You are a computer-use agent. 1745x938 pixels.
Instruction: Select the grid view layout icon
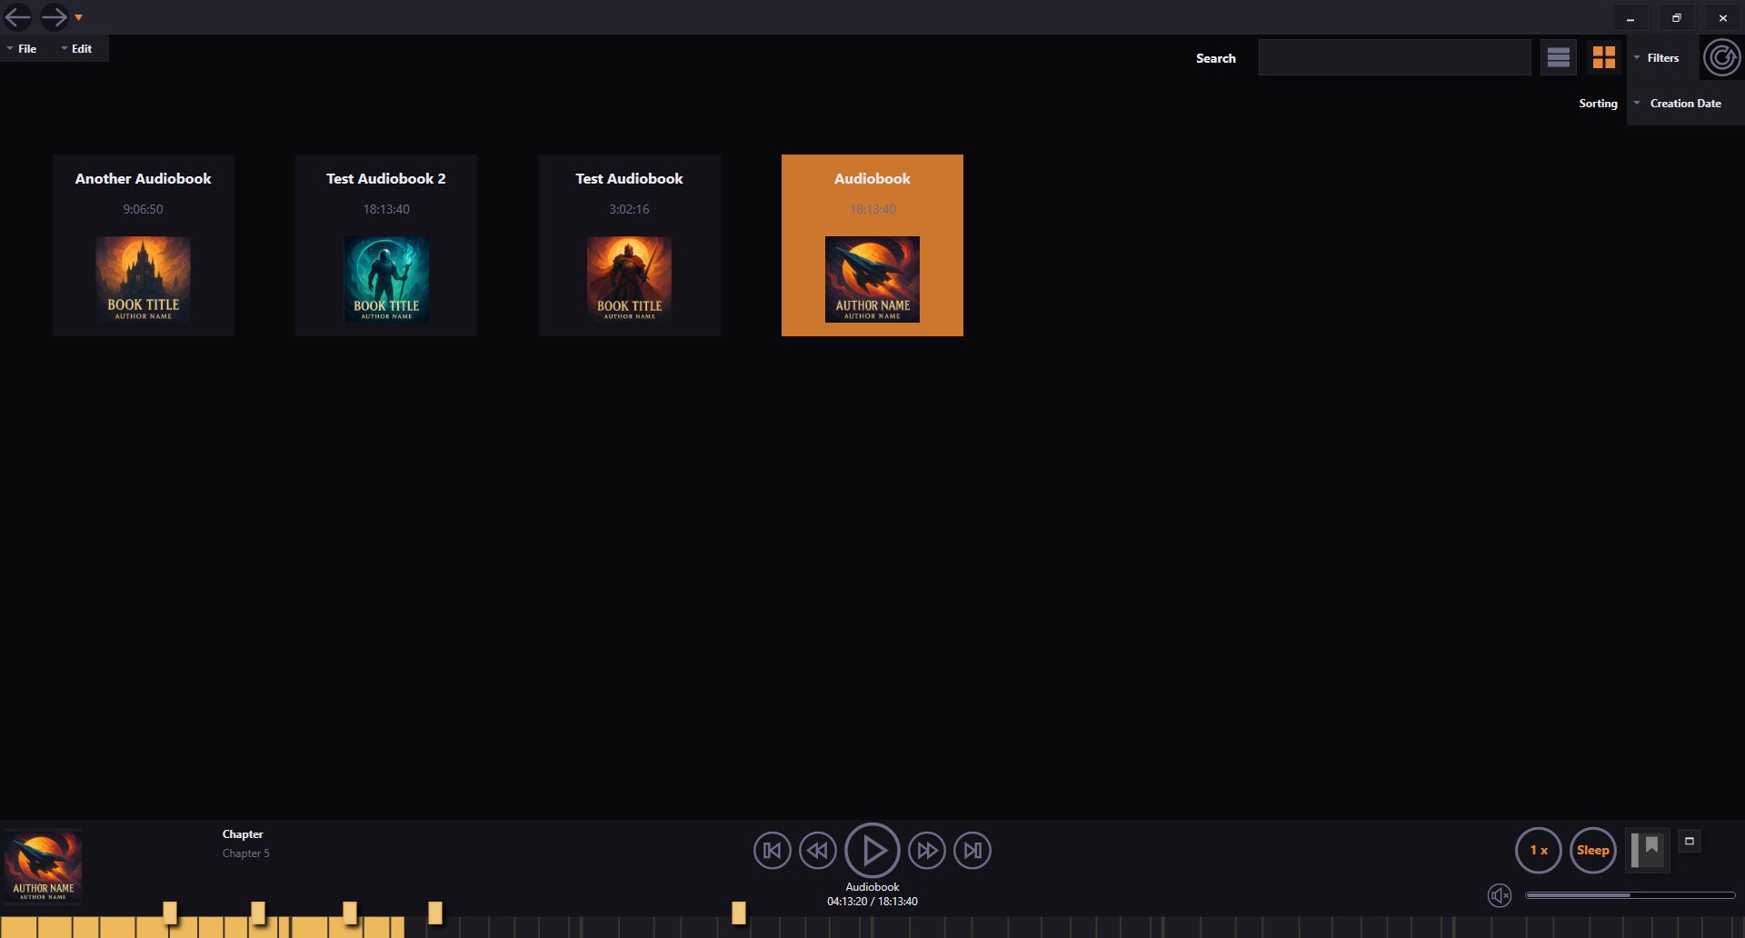click(x=1604, y=56)
